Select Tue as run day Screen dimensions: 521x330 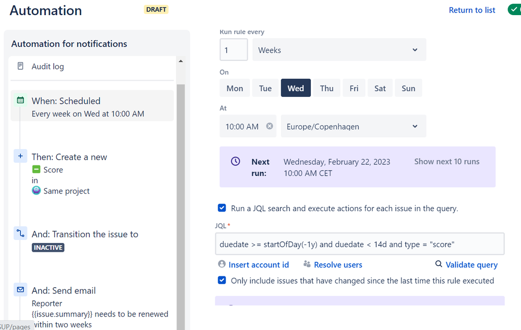coord(265,88)
